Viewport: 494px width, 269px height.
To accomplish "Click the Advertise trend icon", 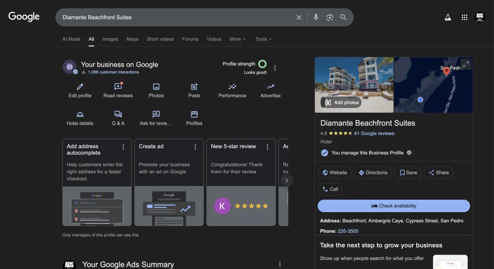I will pyautogui.click(x=270, y=87).
